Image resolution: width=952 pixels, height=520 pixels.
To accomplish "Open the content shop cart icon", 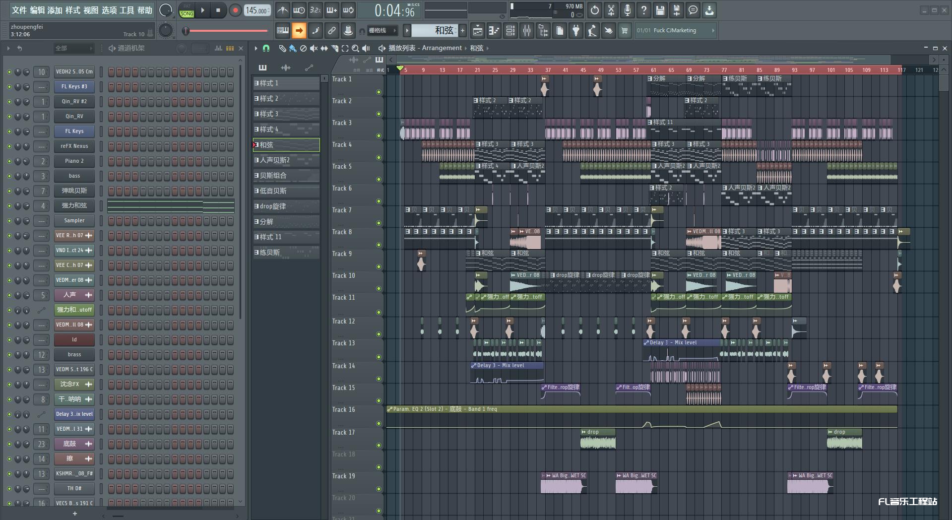I will click(625, 30).
